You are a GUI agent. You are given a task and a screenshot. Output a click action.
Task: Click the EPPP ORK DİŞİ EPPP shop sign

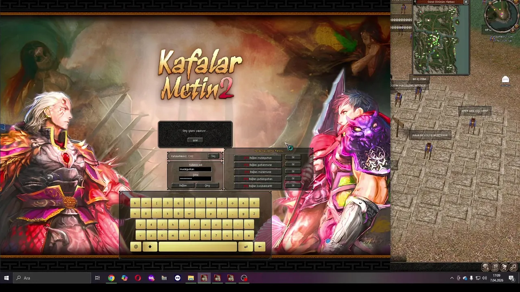(x=474, y=111)
